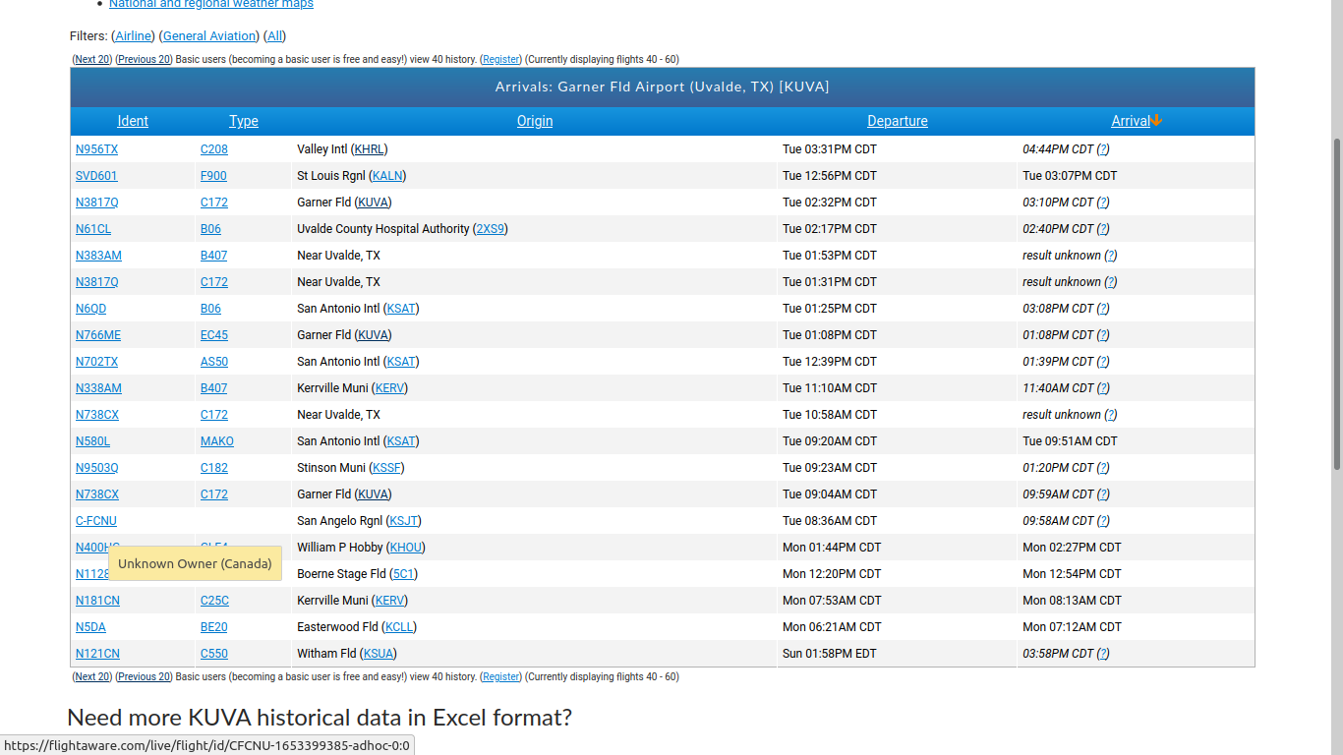
Task: Open KSSF airport link
Action: pos(386,468)
